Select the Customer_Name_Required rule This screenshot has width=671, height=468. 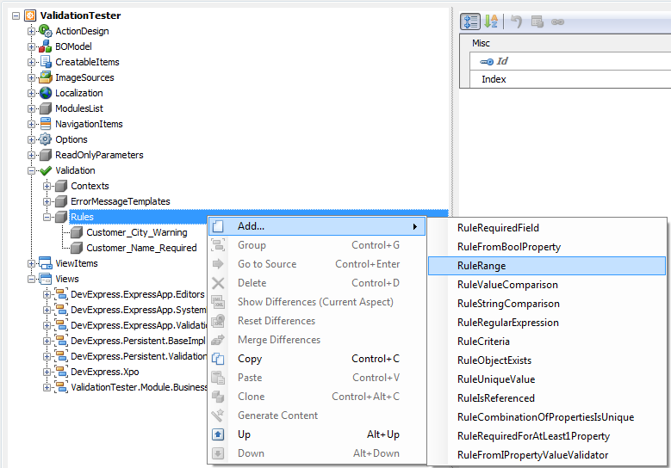click(141, 248)
